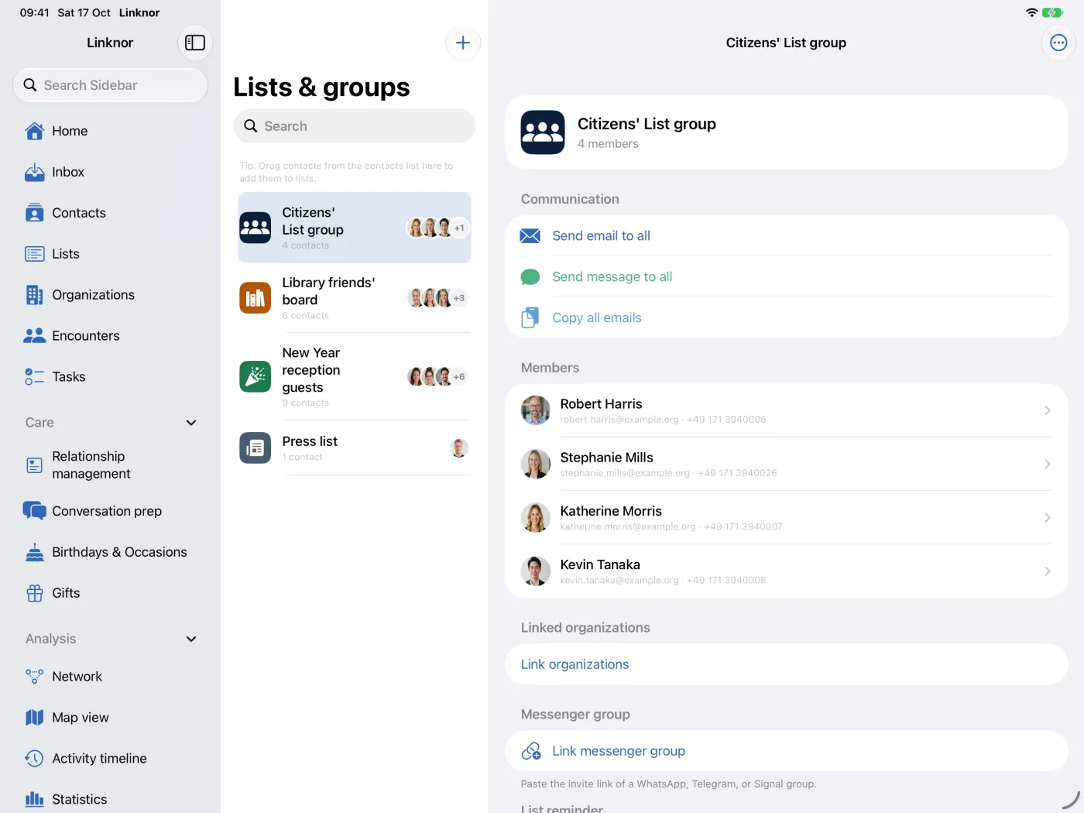Viewport: 1084px width, 813px height.
Task: Click the Wi-Fi status icon
Action: coord(1031,12)
